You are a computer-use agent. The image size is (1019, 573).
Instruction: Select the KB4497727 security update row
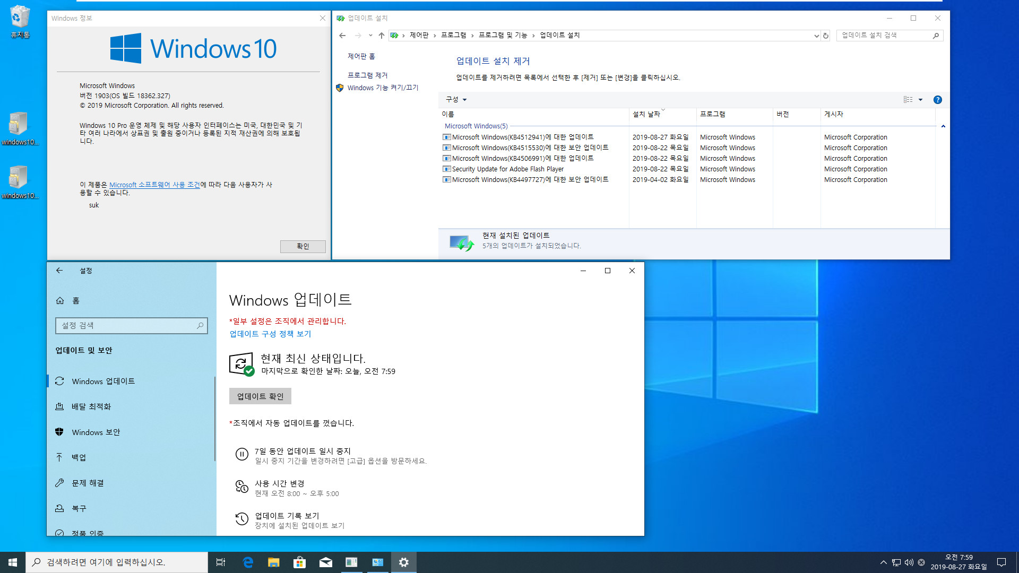(x=688, y=180)
